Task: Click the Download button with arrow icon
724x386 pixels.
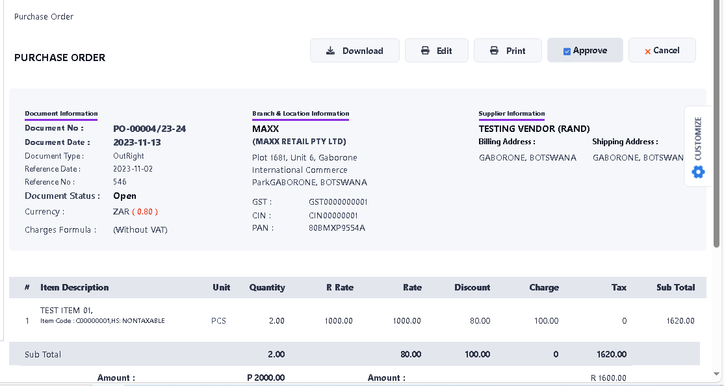Action: click(x=354, y=51)
